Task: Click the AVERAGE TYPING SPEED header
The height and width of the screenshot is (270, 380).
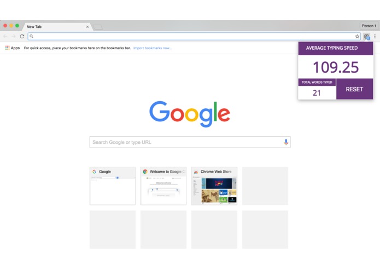Action: click(336, 48)
